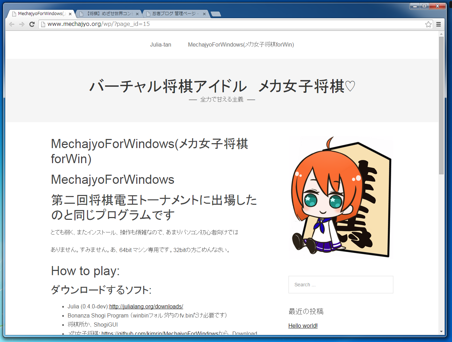Go back using the browser back arrow
The width and height of the screenshot is (452, 342).
(12, 24)
